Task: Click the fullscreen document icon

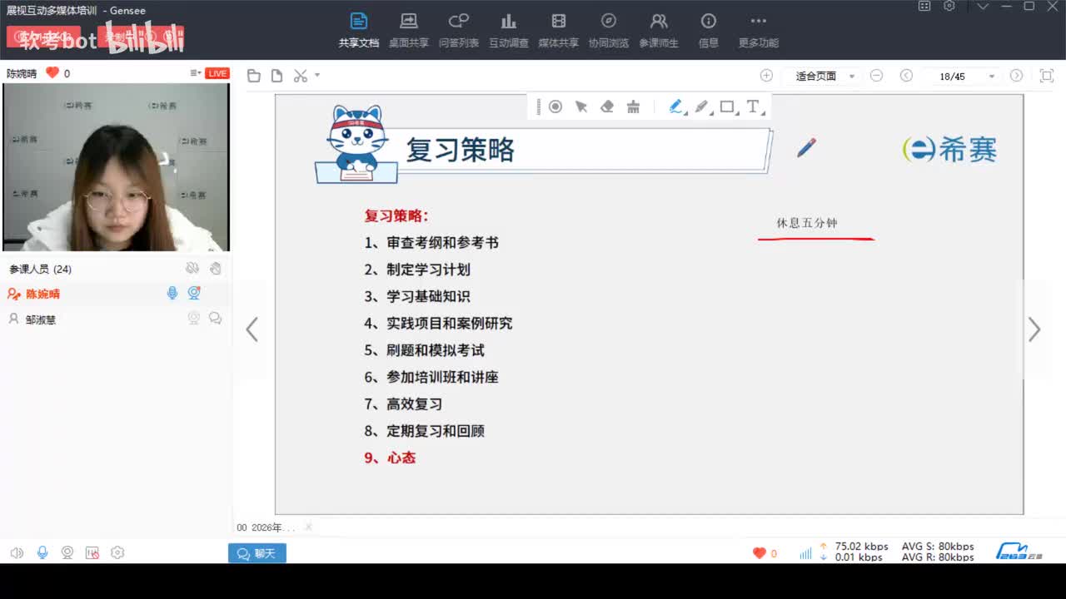Action: tap(1047, 76)
